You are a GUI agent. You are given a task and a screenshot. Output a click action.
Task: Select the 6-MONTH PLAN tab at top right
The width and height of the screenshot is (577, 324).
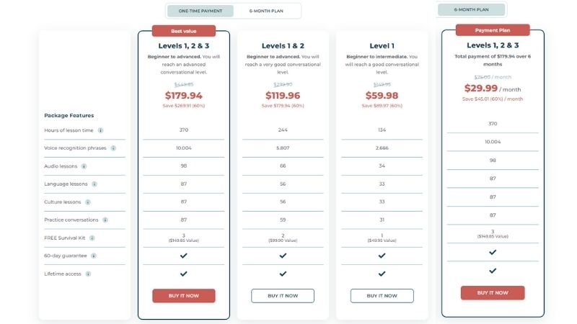tap(472, 9)
